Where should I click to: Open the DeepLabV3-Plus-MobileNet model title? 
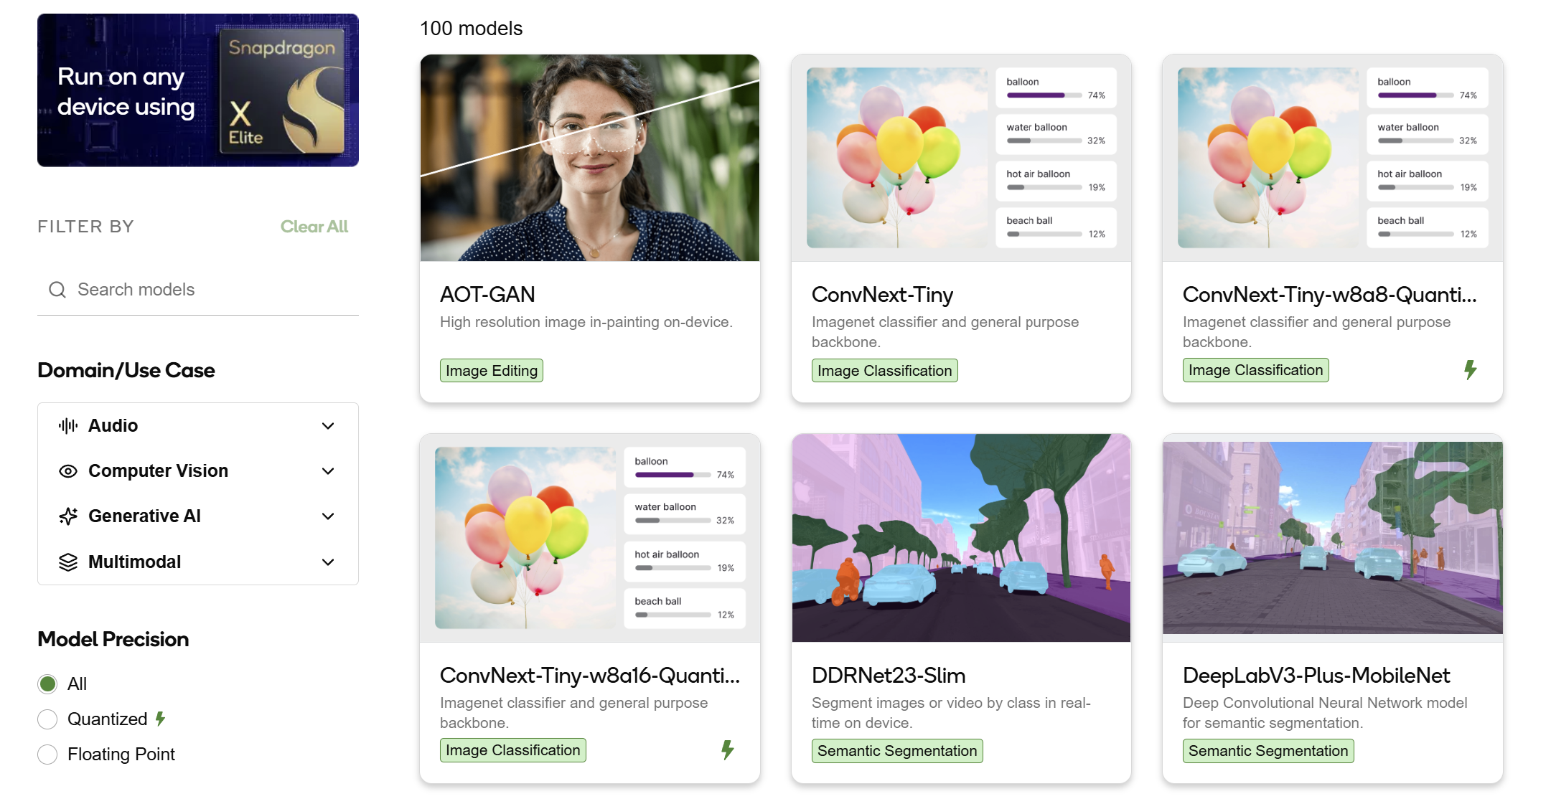1316,676
